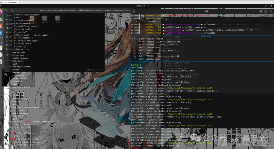Click '[DEBUG] Received 0x16 bytes:' line
This screenshot has height=149, width=274.
tap(25, 139)
